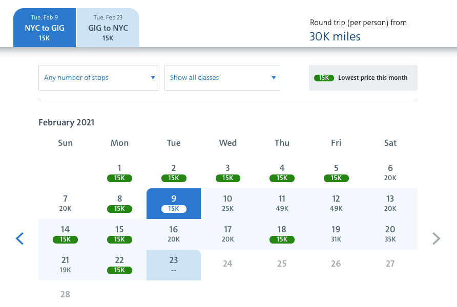Click February 10 at 25K

pyautogui.click(x=228, y=204)
